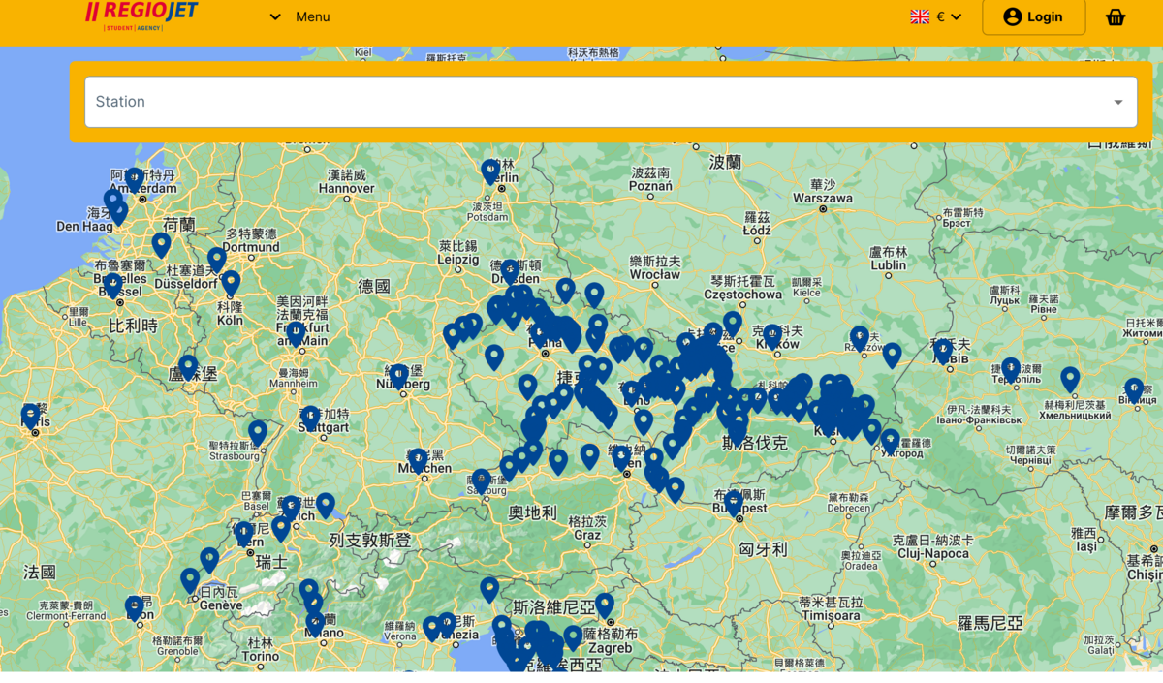Choose the Strasbourg station marker
The image size is (1163, 683).
258,433
